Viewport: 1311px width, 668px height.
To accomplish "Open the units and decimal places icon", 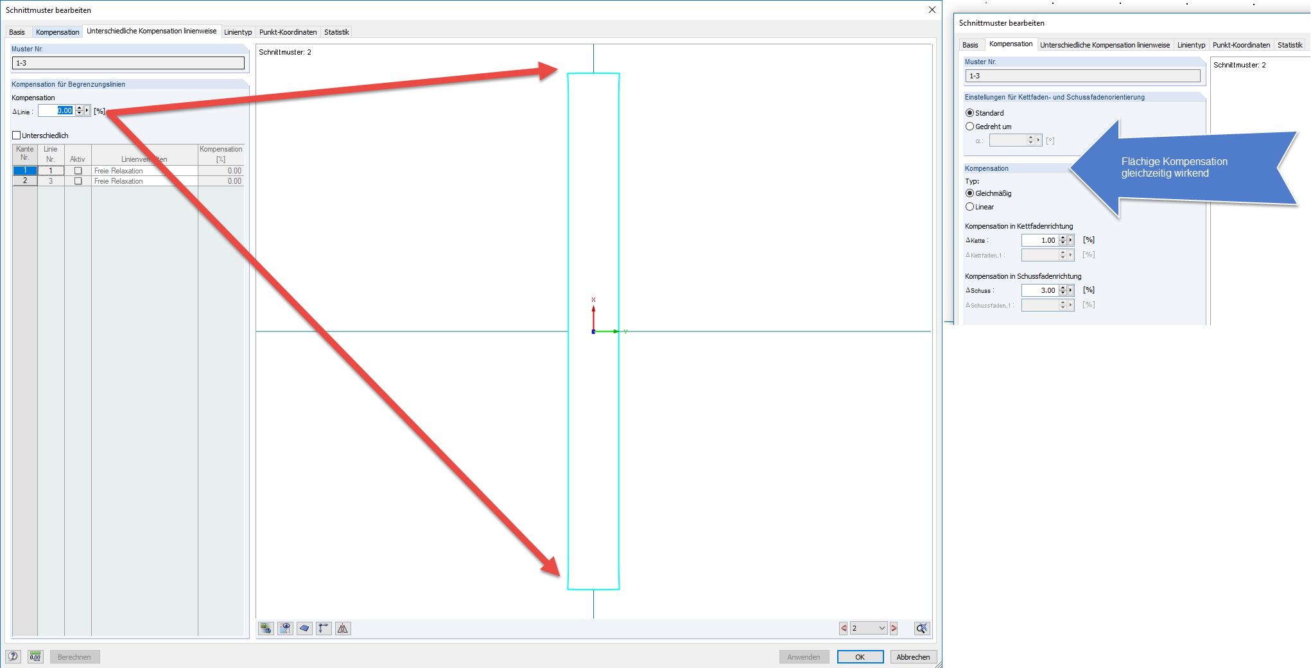I will point(35,656).
